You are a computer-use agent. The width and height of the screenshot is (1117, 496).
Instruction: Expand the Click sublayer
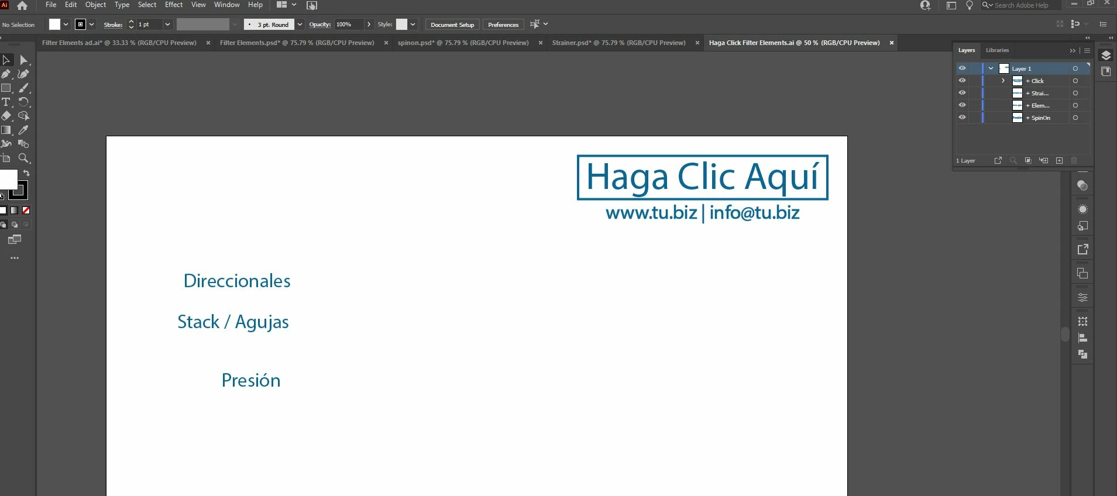[x=1003, y=81]
